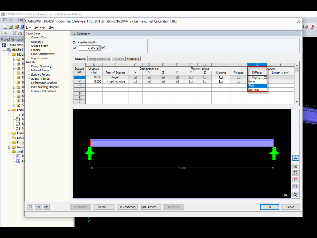The image size is (317, 238).
Task: Show the view in X direction
Action: [295, 167]
